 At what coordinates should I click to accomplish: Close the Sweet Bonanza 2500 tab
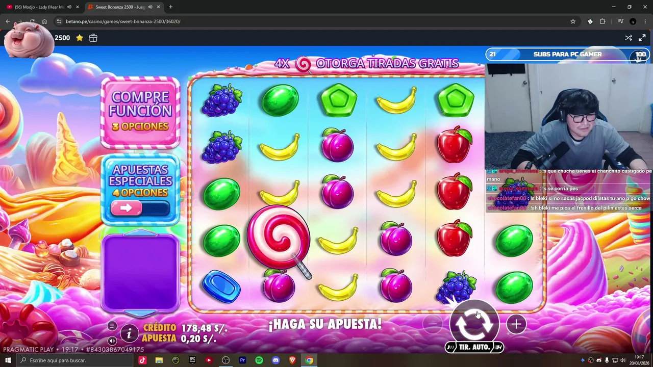(x=159, y=7)
